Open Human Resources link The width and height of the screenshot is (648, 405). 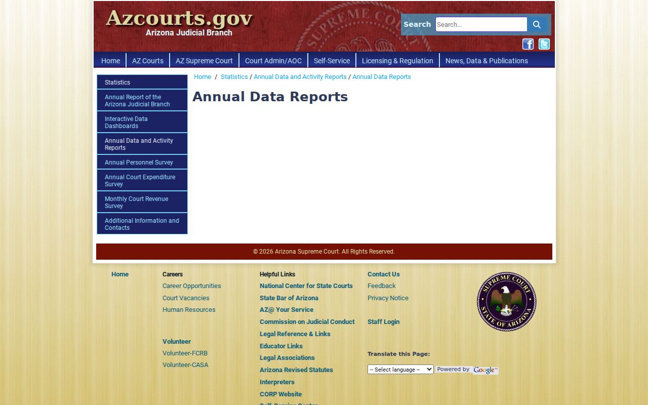[189, 310]
